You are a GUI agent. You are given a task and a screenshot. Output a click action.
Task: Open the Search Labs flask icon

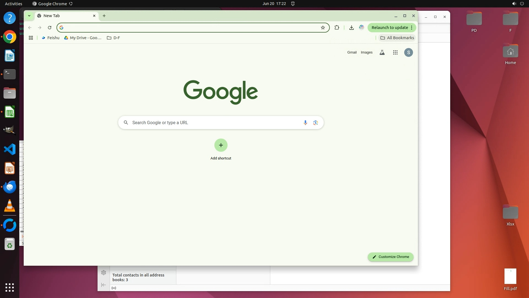tap(382, 52)
